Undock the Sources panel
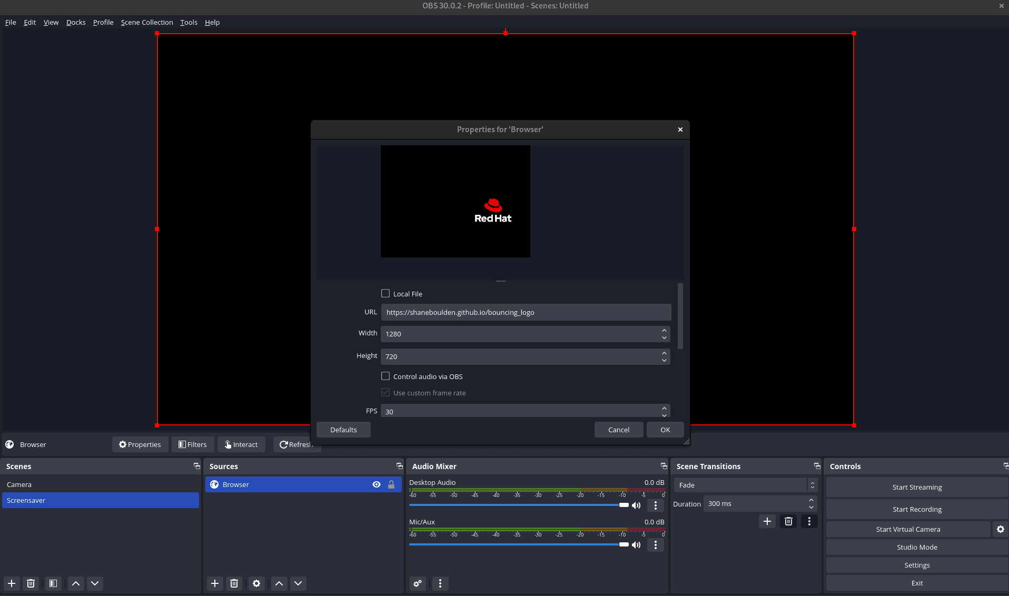Viewport: 1009px width, 596px height. coord(400,466)
